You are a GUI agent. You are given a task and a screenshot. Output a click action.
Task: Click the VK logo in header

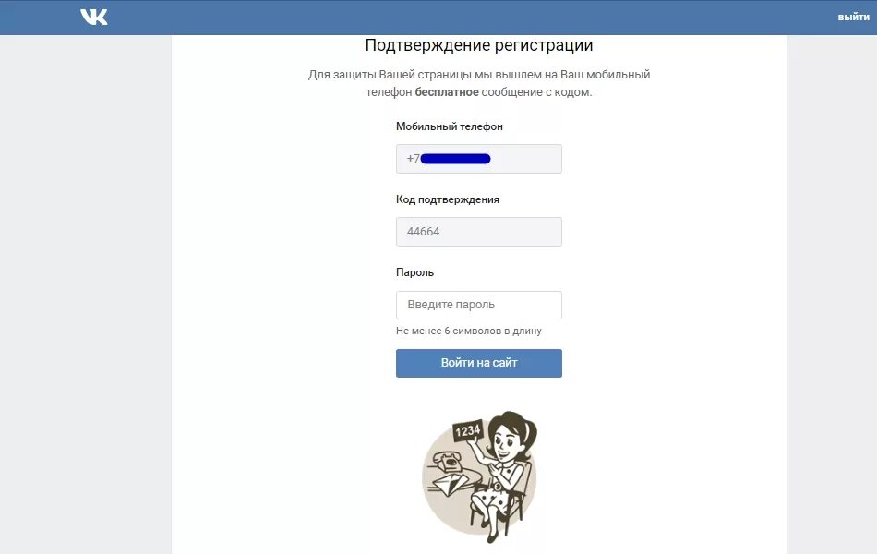click(93, 17)
